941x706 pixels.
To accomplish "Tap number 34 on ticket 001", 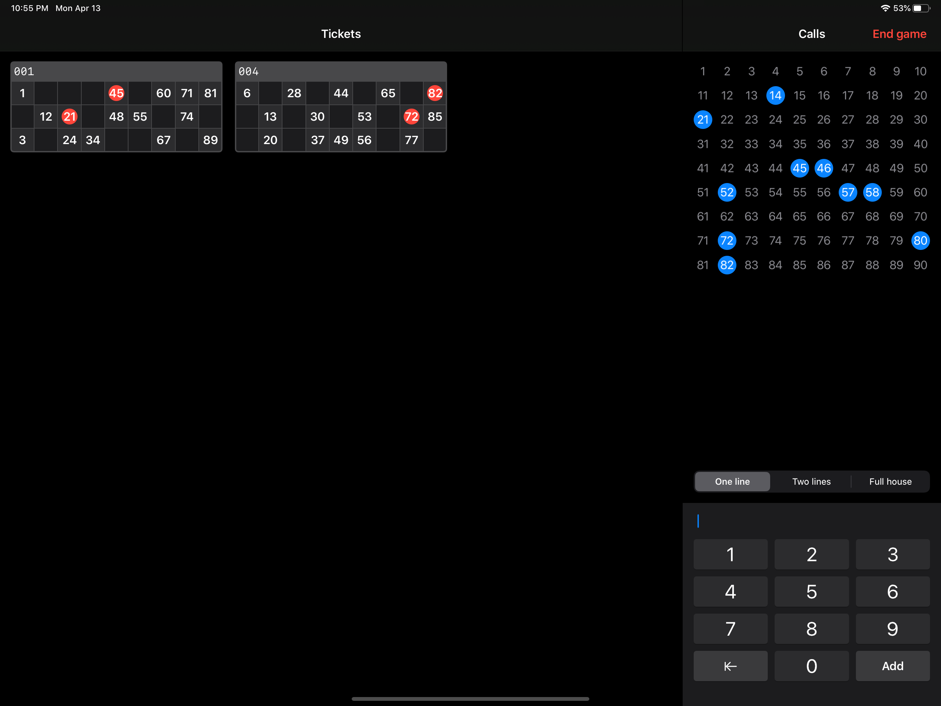I will [93, 140].
